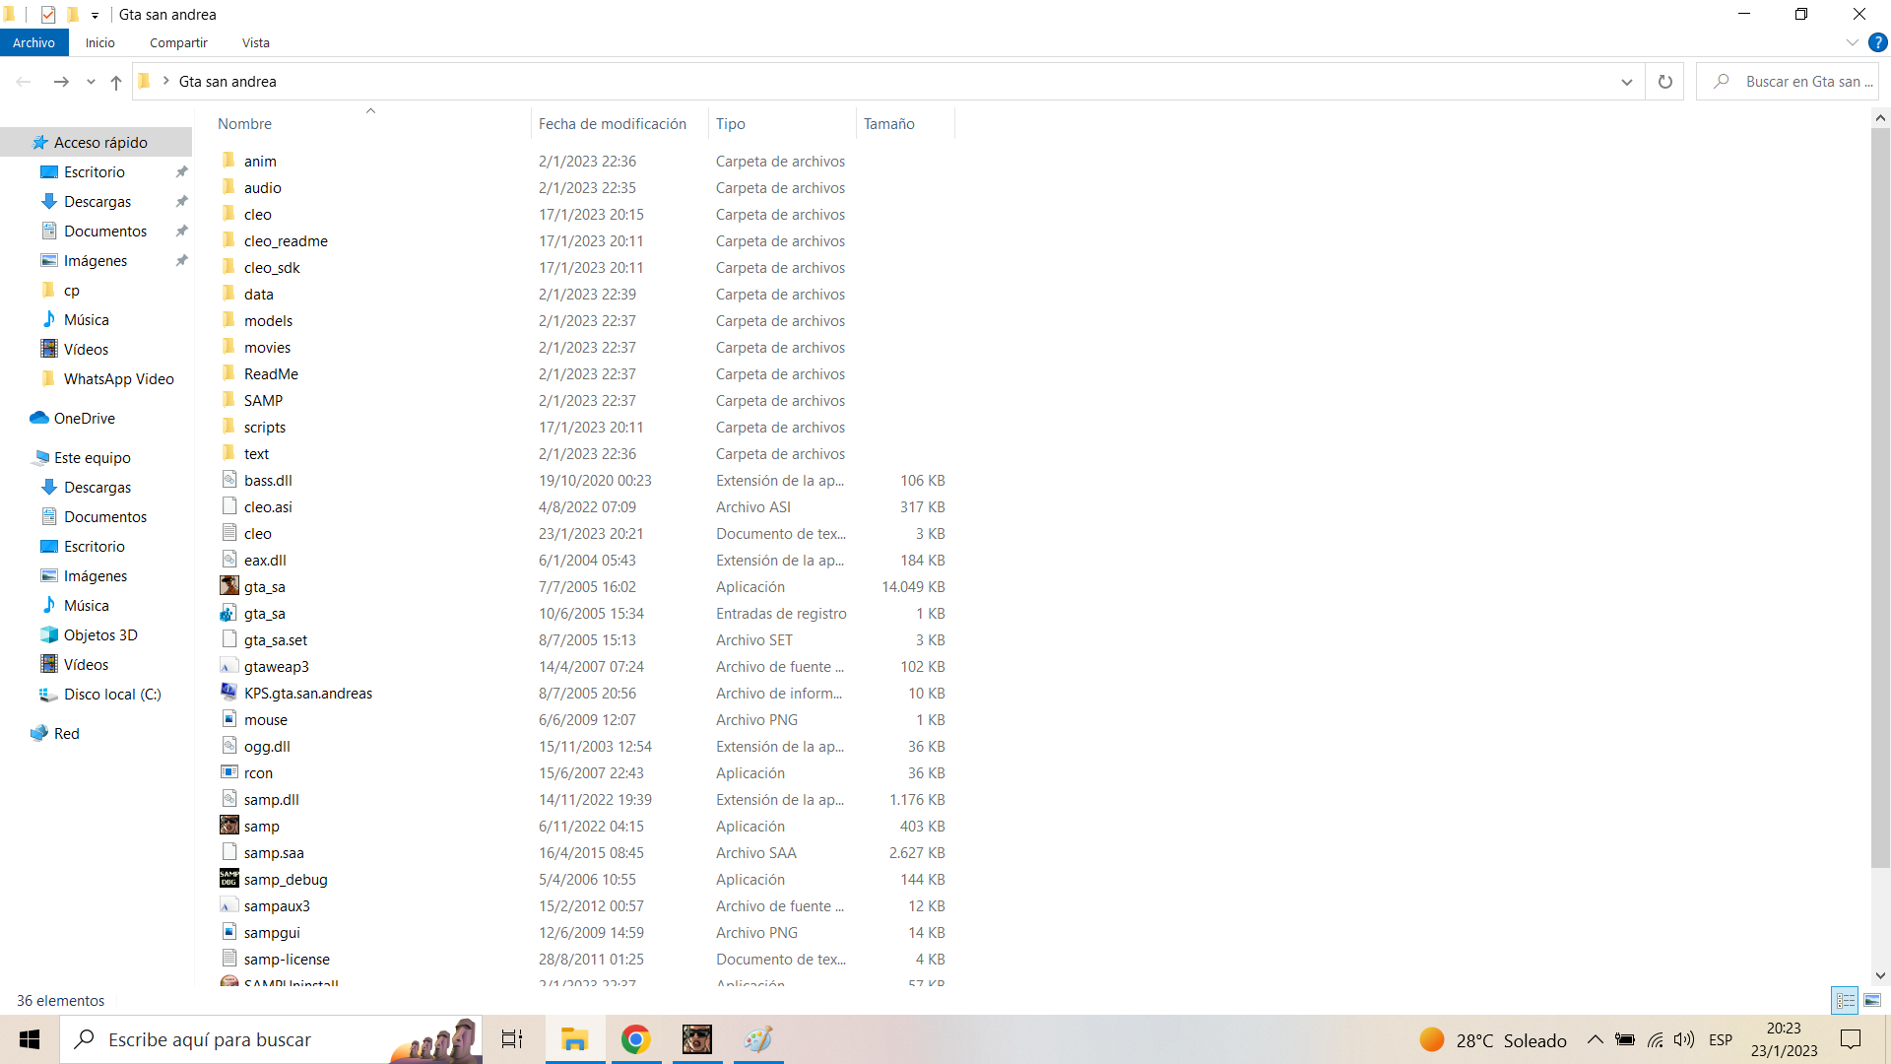Open the Paint app taskbar icon
The height and width of the screenshot is (1064, 1891).
pyautogui.click(x=758, y=1039)
